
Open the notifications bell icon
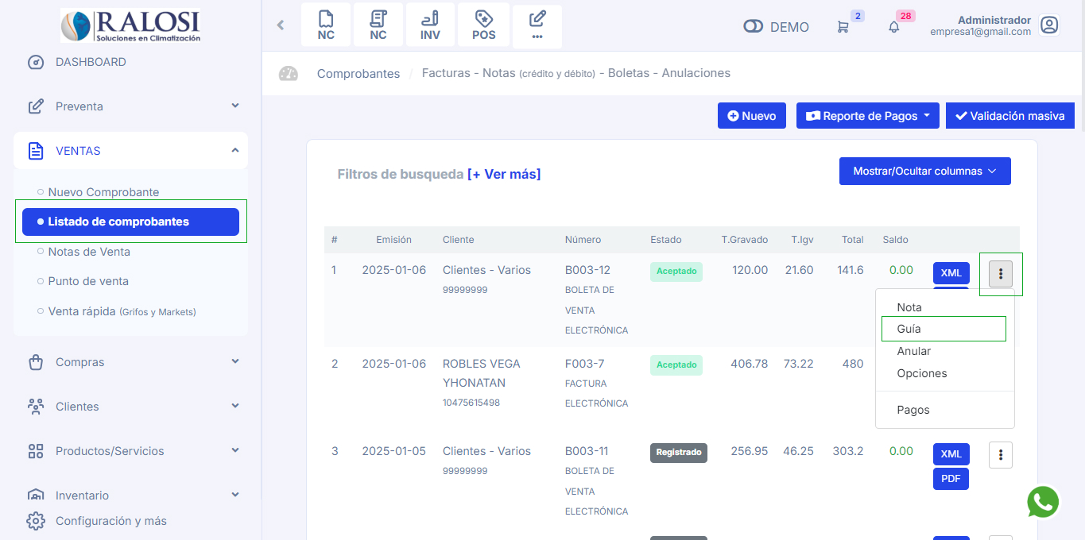893,27
